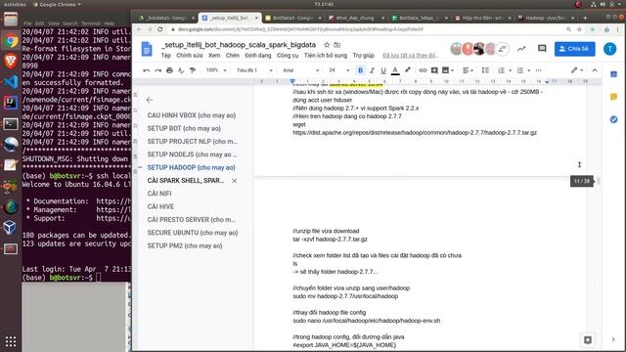Show Applications grid in Ubuntu dock

(x=11, y=341)
